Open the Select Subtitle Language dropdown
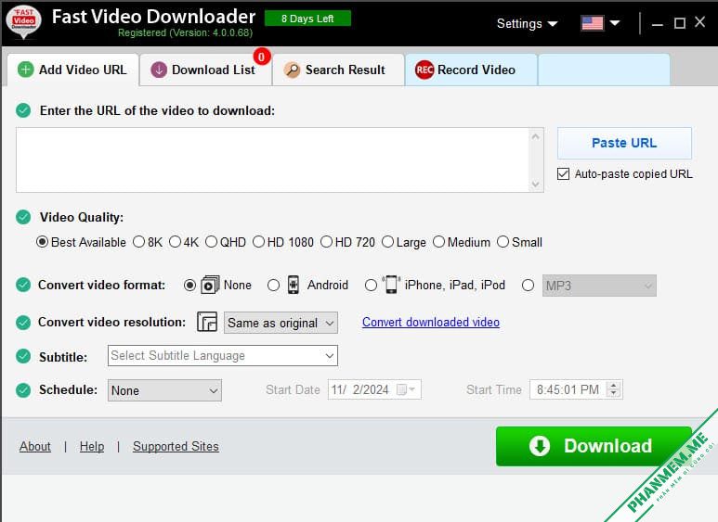 pyautogui.click(x=223, y=356)
